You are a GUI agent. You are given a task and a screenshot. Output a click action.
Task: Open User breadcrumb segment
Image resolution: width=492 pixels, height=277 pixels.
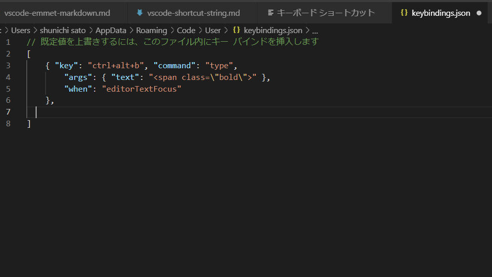[x=213, y=31]
